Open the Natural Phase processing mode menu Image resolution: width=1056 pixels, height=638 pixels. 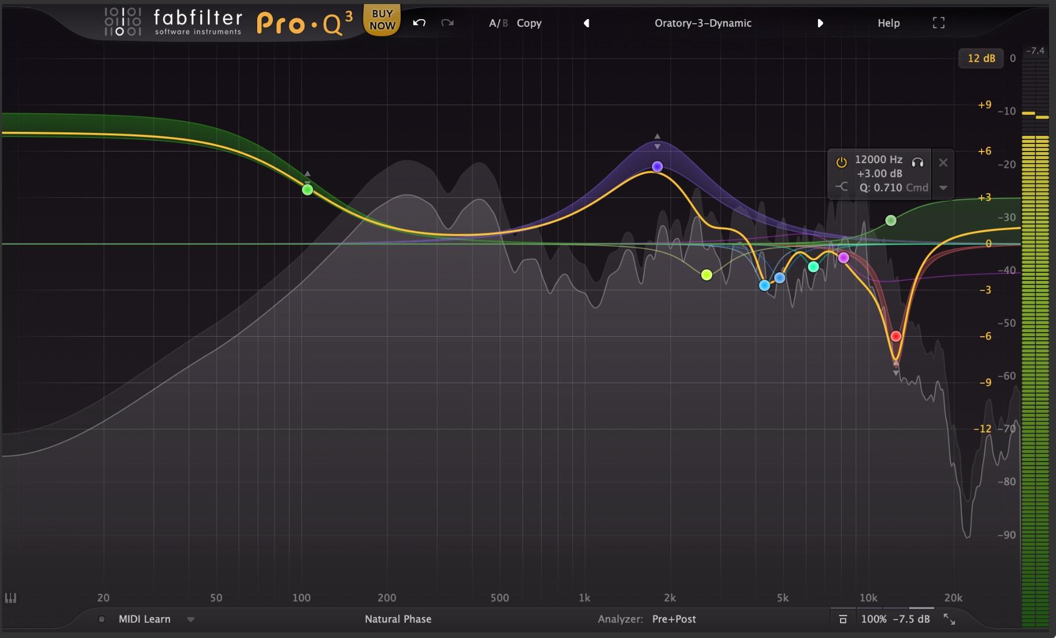point(398,619)
